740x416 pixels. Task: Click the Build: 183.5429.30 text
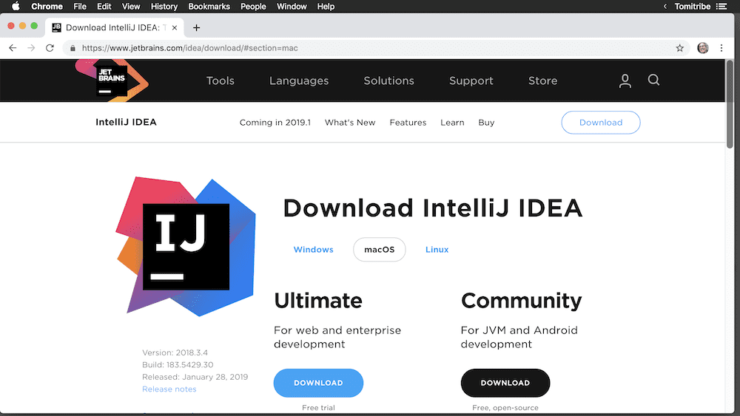(x=178, y=365)
